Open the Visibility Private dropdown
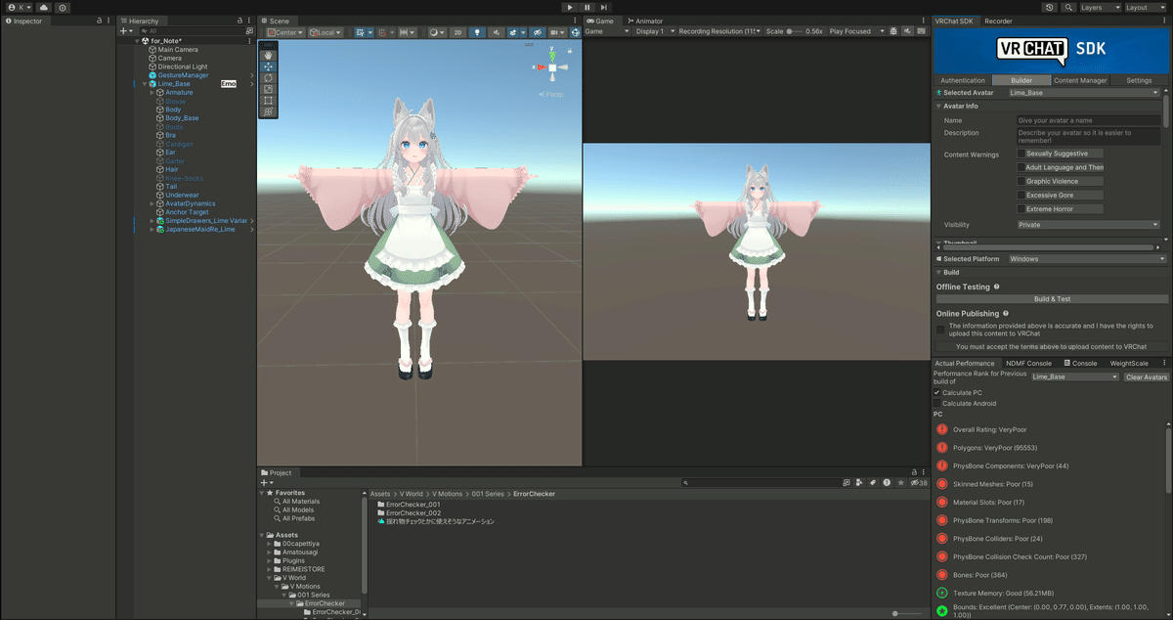Viewport: 1173px width, 620px height. pos(1088,224)
